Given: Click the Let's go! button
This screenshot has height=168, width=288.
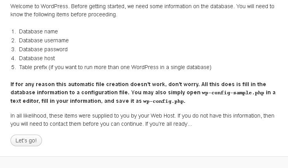Looking at the screenshot, I should (x=26, y=140).
